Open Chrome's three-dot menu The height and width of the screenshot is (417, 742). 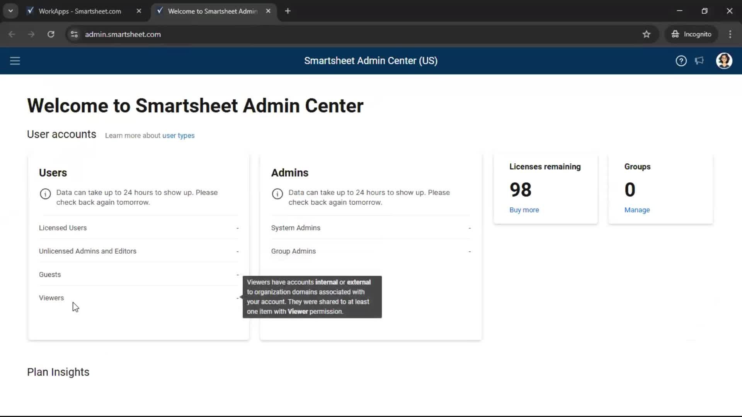tap(730, 34)
